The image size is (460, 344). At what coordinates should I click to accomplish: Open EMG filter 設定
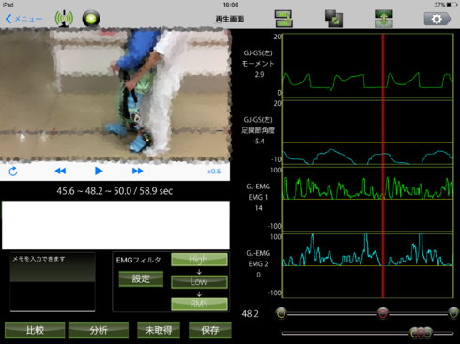click(x=141, y=278)
